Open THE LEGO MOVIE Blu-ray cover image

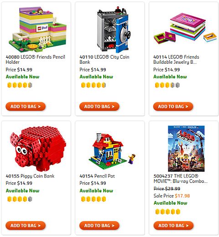pos(186,149)
